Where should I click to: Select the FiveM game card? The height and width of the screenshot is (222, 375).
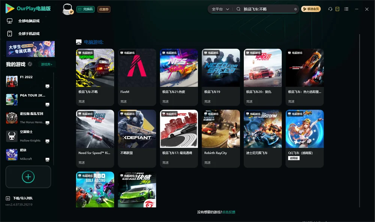137,77
